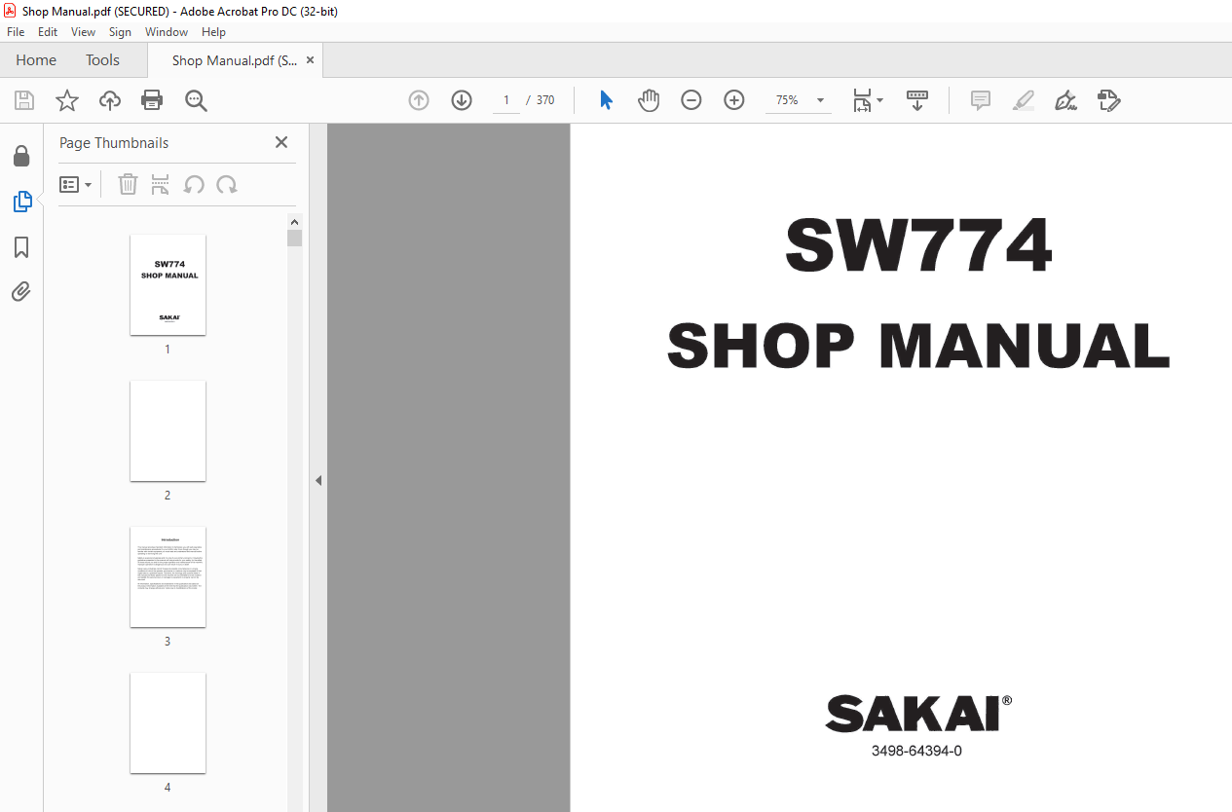Open the Attachments paperclip panel
This screenshot has width=1232, height=812.
coord(21,291)
